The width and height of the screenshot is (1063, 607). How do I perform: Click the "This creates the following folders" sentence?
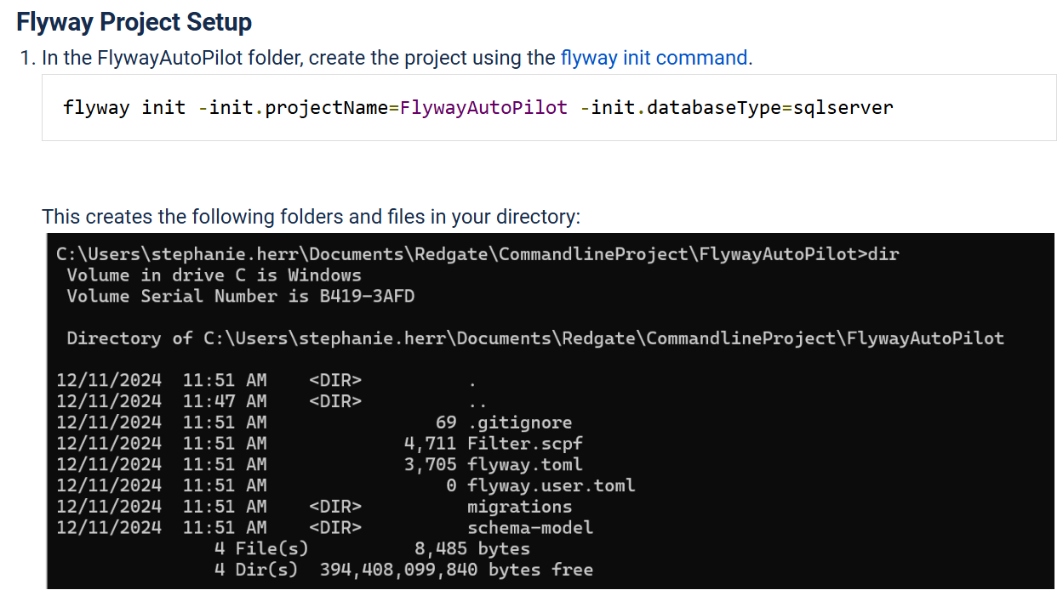click(x=311, y=216)
